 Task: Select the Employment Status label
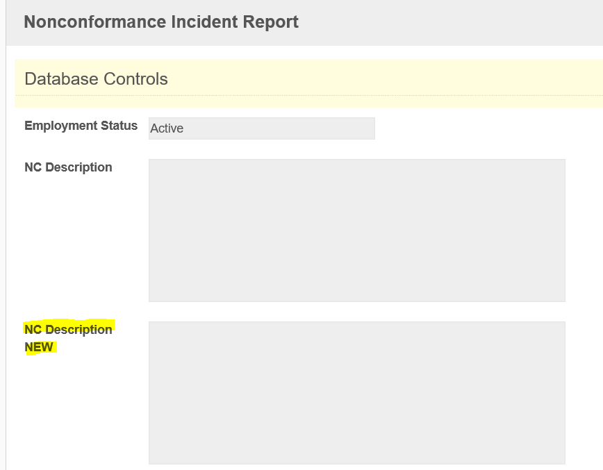pyautogui.click(x=81, y=126)
